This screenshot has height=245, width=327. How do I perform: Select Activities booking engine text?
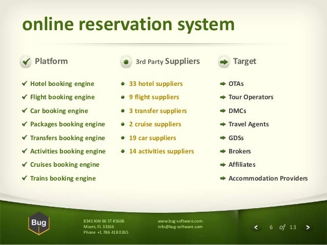(68, 151)
